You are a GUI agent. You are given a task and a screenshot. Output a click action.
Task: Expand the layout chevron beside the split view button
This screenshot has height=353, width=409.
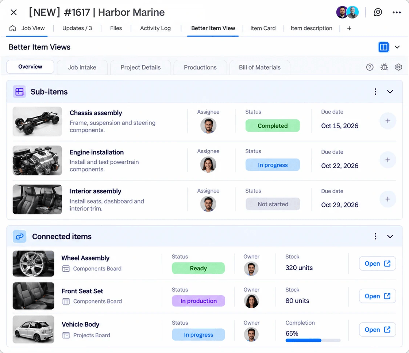(397, 47)
